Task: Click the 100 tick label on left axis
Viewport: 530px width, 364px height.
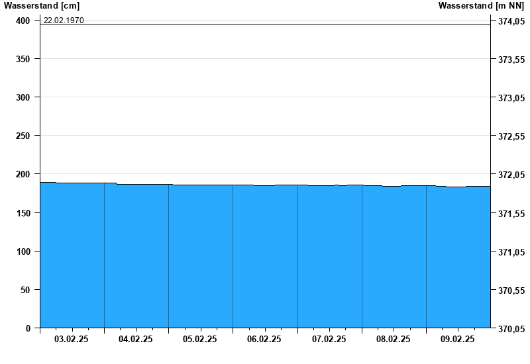Action: tap(23, 251)
